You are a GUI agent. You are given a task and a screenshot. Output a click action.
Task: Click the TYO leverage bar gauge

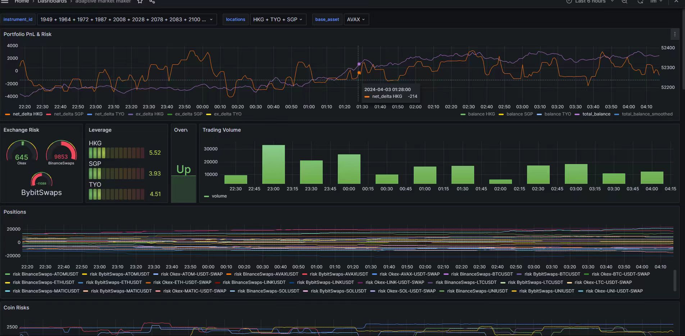(117, 194)
